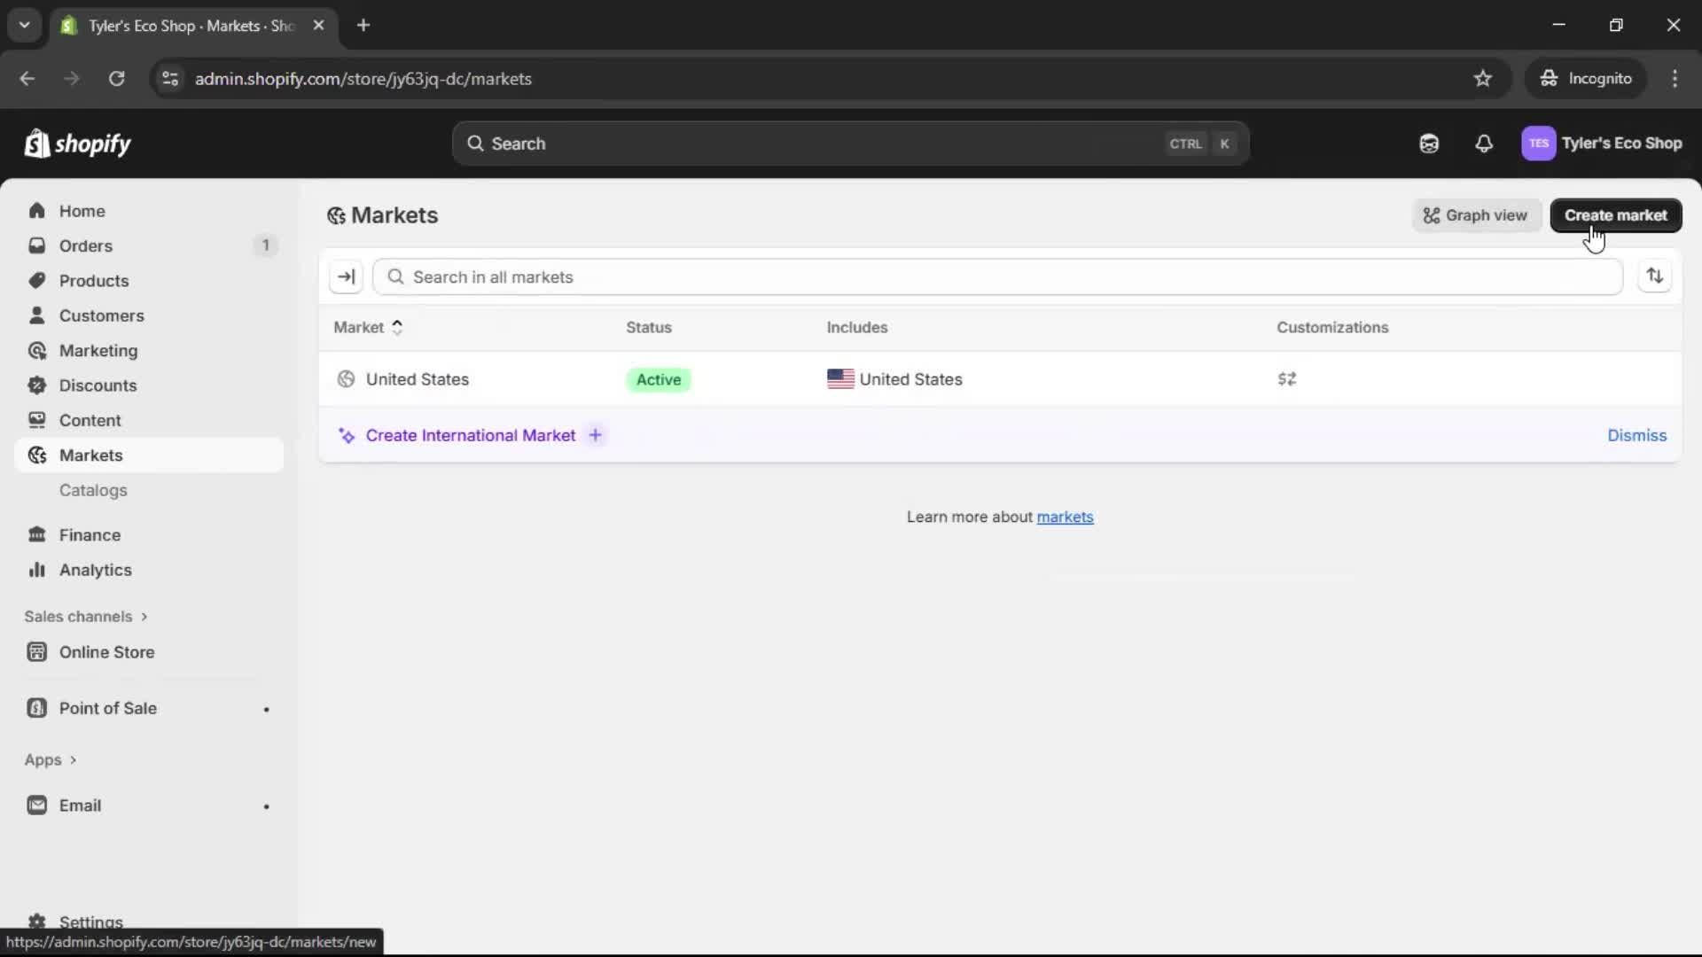Open notifications via the bell icon
Image resolution: width=1702 pixels, height=957 pixels.
click(x=1485, y=144)
